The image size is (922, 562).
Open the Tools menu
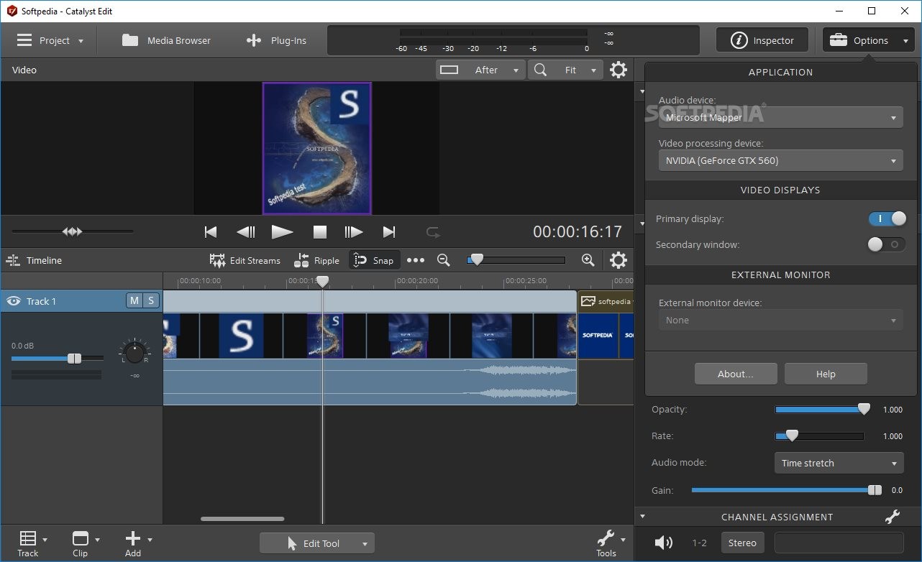pos(610,543)
